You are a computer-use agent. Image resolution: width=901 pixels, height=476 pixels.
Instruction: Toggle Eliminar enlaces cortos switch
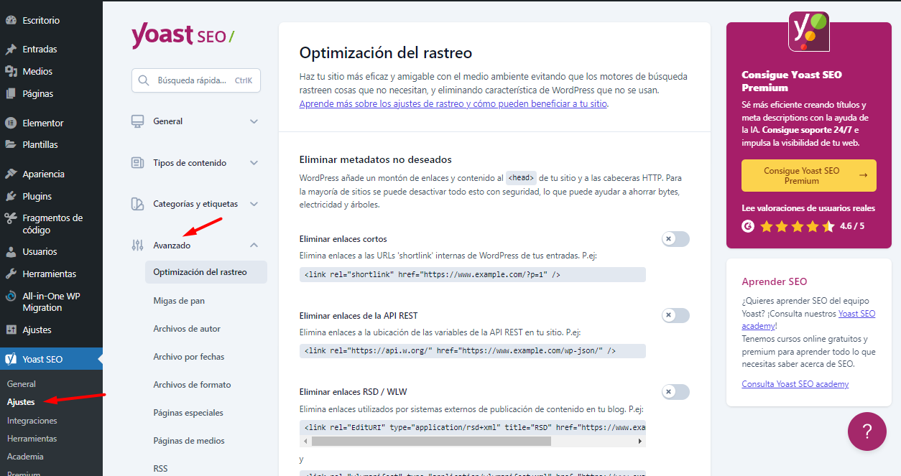(675, 239)
